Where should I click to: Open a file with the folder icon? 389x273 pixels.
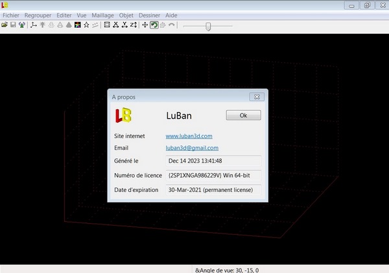point(5,25)
